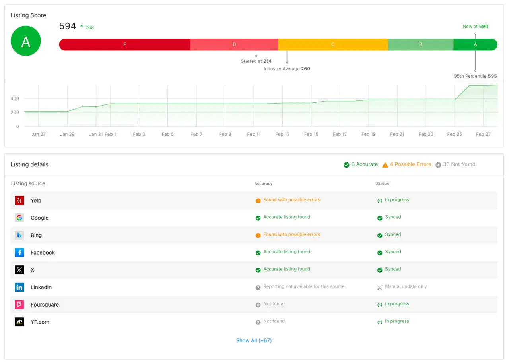Click the 95th Percentile 595 marker
The width and height of the screenshot is (509, 363).
475,76
